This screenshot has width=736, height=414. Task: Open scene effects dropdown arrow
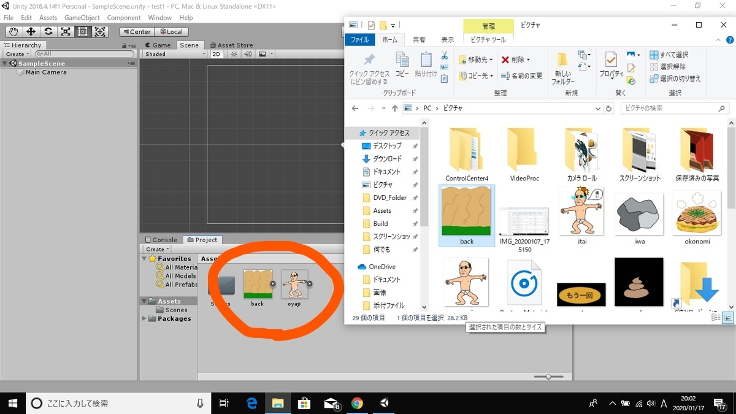point(270,54)
